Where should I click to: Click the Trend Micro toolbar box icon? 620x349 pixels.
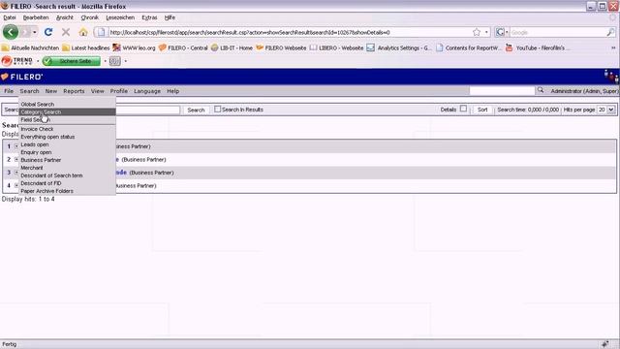click(114, 61)
